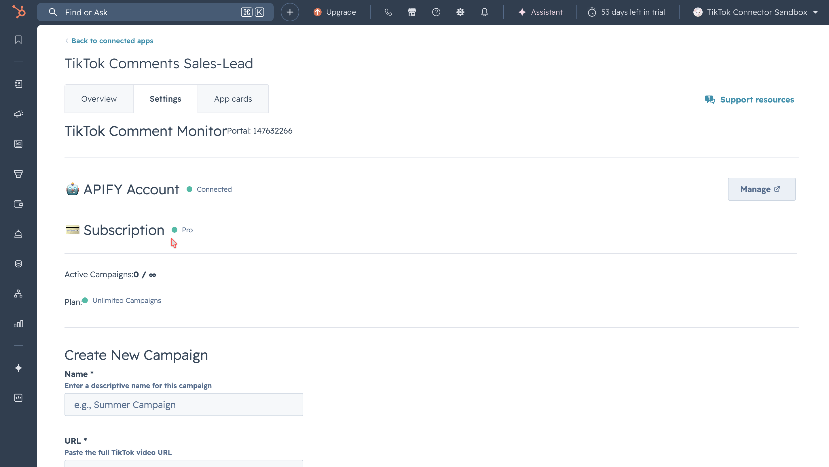Click the ⌘K keyboard shortcut hint
Viewport: 829px width, 467px height.
tap(253, 12)
